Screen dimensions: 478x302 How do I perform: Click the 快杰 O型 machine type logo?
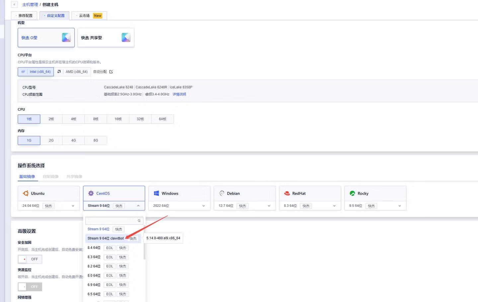pyautogui.click(x=66, y=37)
